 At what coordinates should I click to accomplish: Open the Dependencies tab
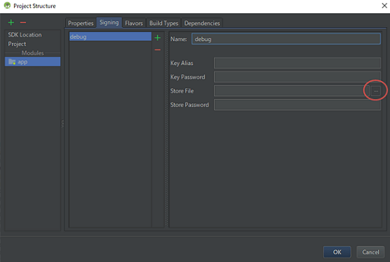[x=202, y=23]
